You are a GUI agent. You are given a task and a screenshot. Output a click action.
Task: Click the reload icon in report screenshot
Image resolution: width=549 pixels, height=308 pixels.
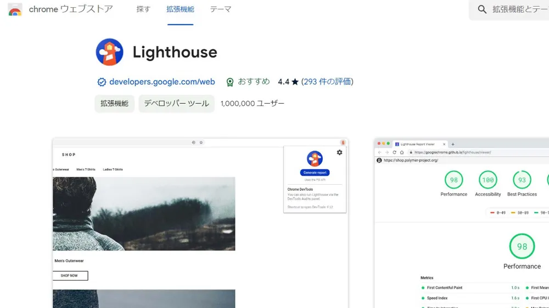394,152
